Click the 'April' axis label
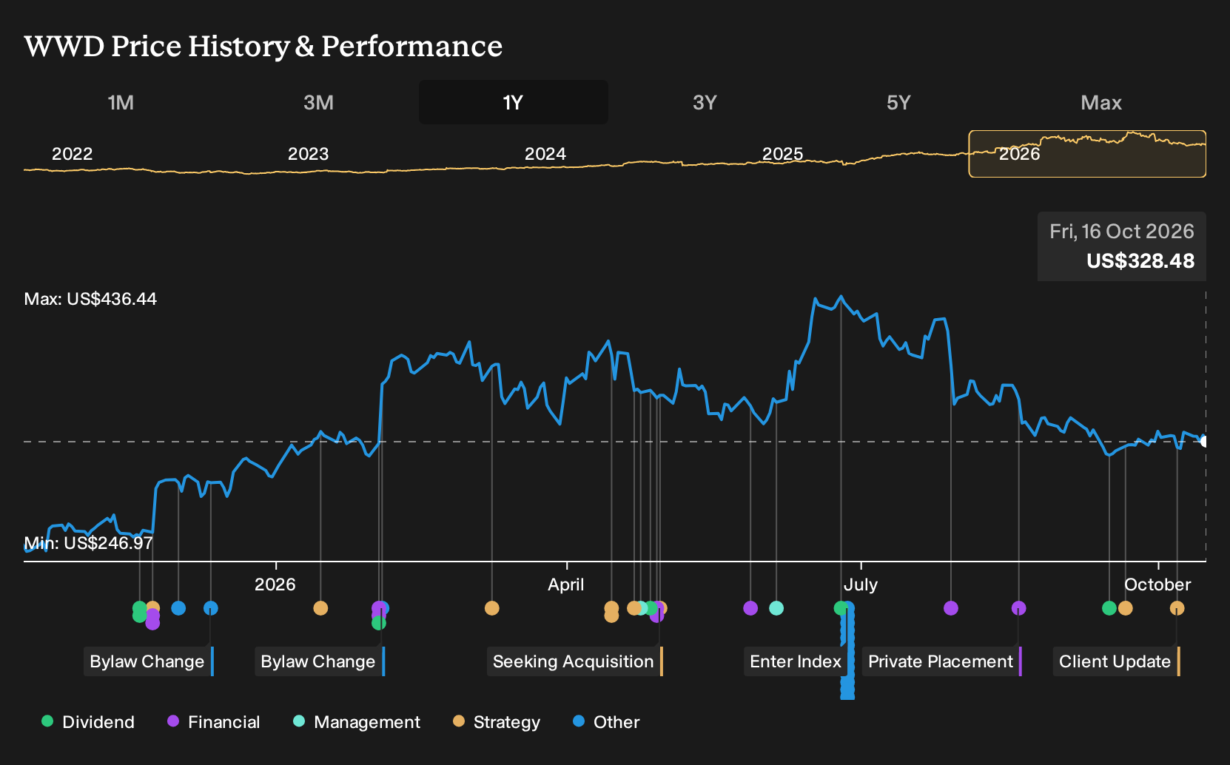The image size is (1230, 765). coord(566,584)
